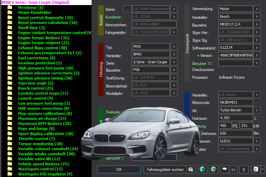The image size is (266, 177).
Task: Select Maximum RPM limiters (30) folder
Action: [x=44, y=123]
